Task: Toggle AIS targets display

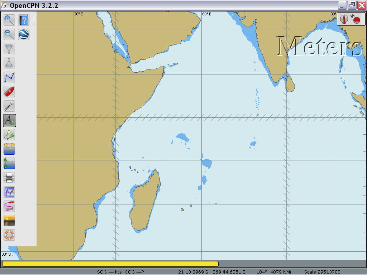Action: 9,135
